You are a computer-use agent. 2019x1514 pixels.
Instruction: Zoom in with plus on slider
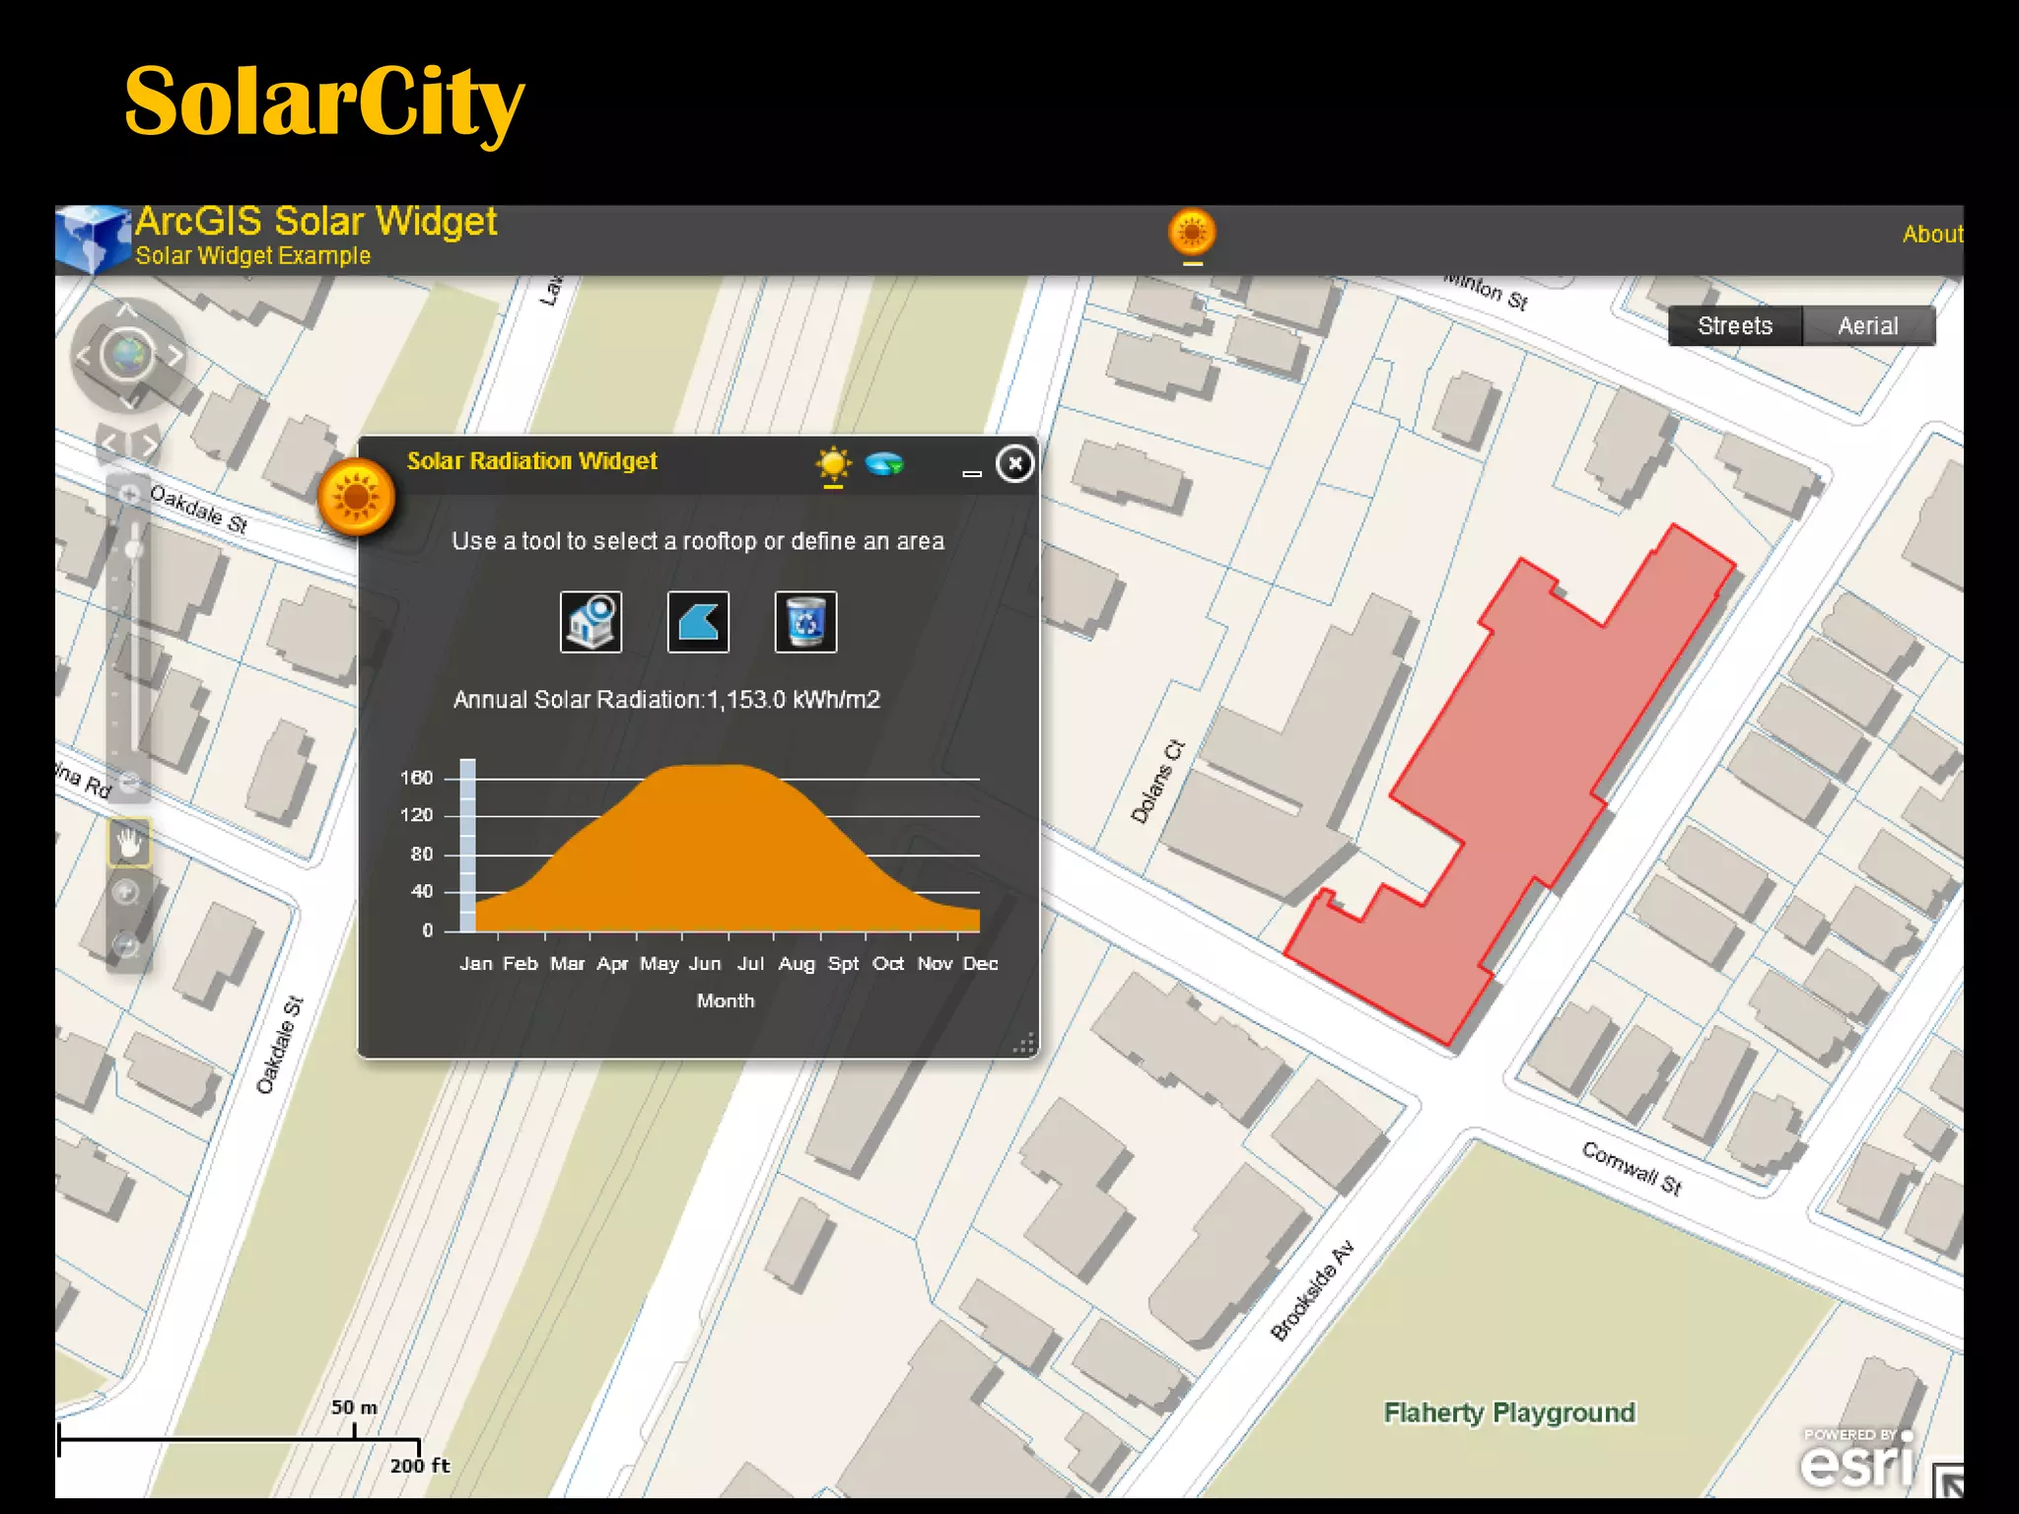(129, 494)
